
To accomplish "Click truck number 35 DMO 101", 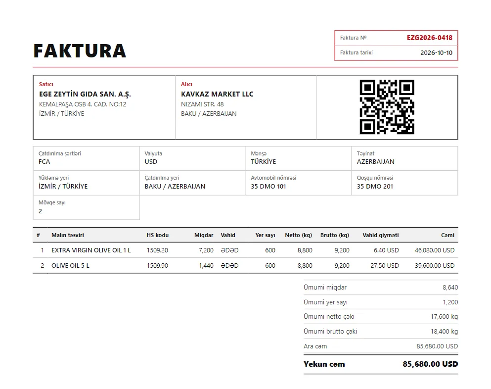I will click(x=268, y=186).
